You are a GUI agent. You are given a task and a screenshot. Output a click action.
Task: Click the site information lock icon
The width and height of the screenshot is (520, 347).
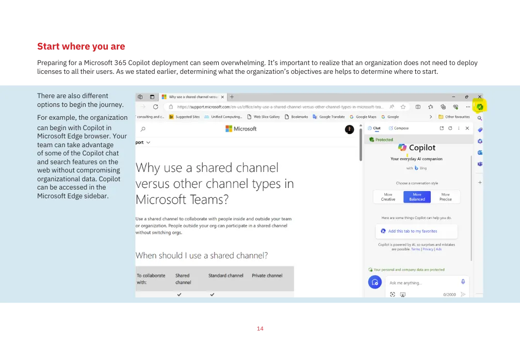click(x=171, y=107)
